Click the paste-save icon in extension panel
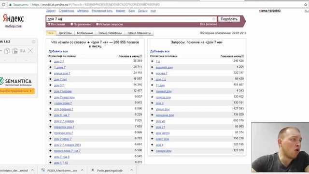The image size is (309, 174). [15, 51]
